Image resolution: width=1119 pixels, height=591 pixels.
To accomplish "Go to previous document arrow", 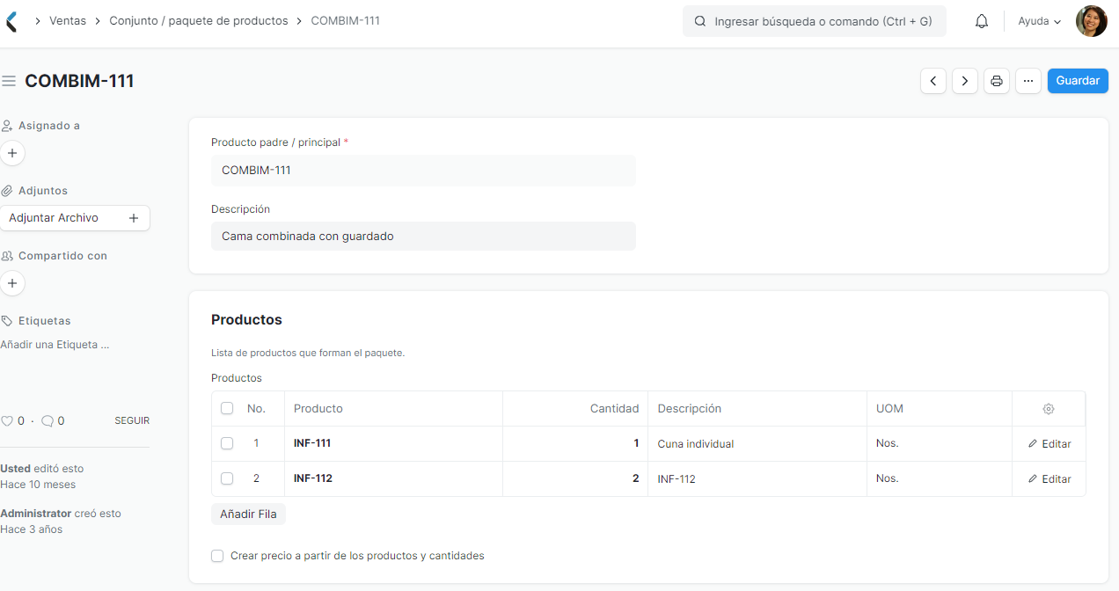I will (933, 81).
